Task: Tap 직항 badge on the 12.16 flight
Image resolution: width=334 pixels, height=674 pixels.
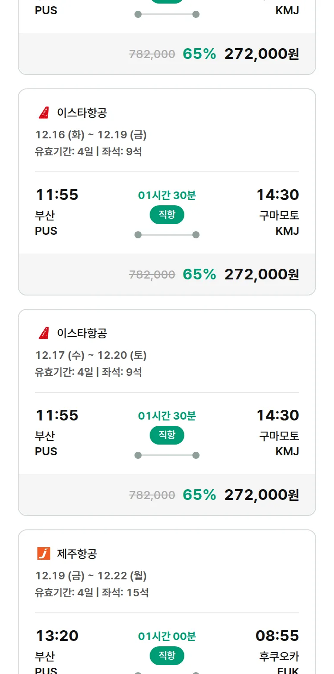Action: coord(167,215)
